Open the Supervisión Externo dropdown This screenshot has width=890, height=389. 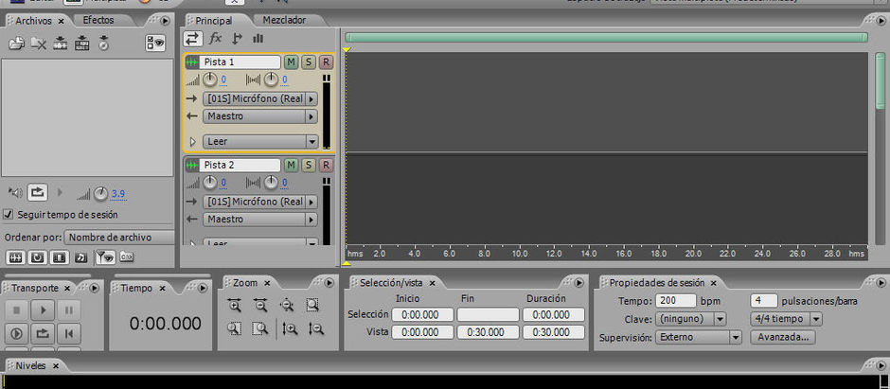(698, 337)
